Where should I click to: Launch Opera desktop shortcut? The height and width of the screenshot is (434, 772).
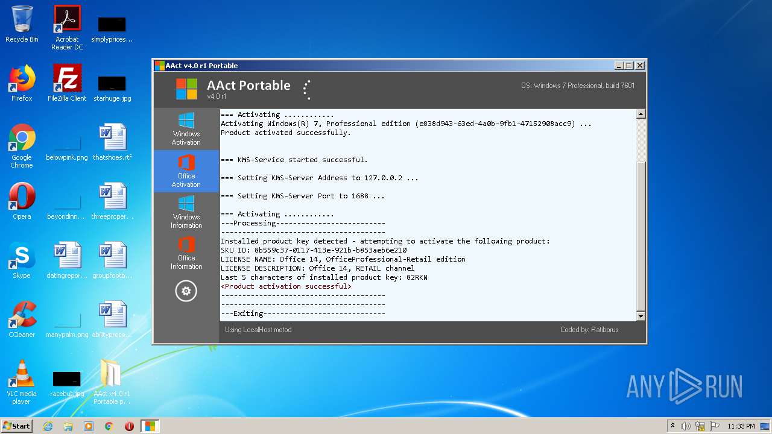pyautogui.click(x=22, y=201)
